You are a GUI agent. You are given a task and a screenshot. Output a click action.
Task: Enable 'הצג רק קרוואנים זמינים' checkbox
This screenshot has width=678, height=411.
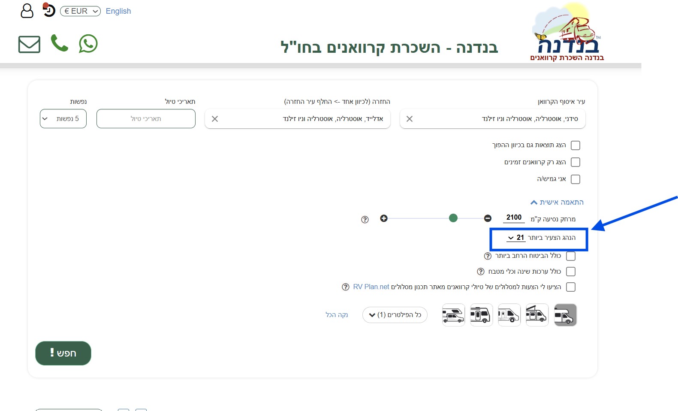coord(576,162)
